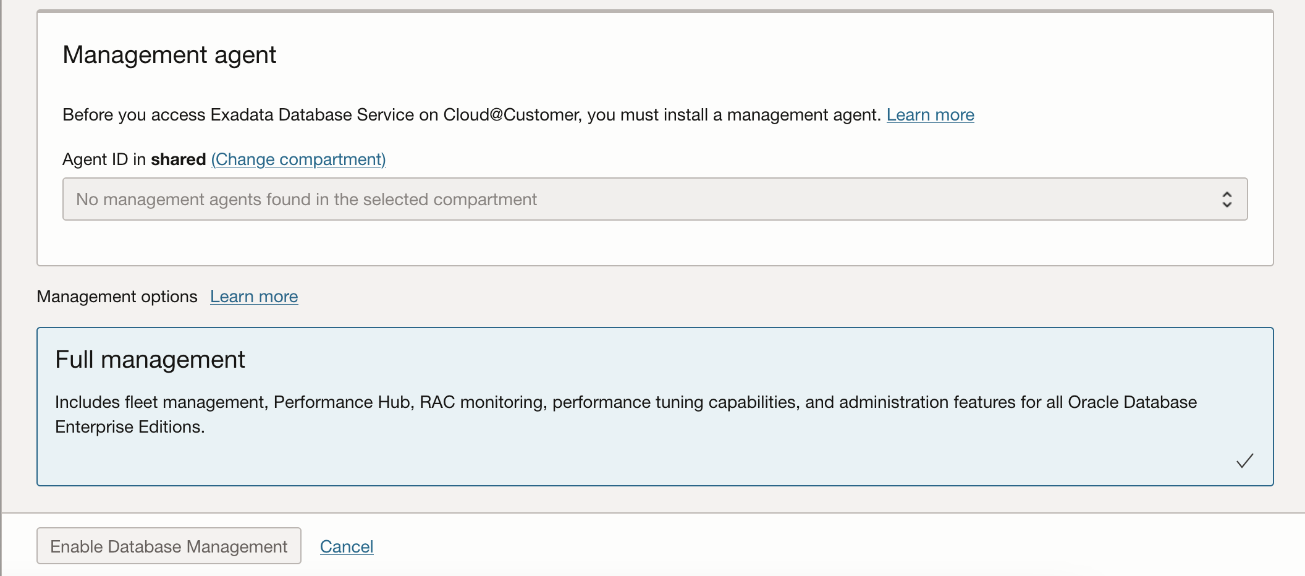
Task: Open Learn more link about management agent
Action: [930, 115]
